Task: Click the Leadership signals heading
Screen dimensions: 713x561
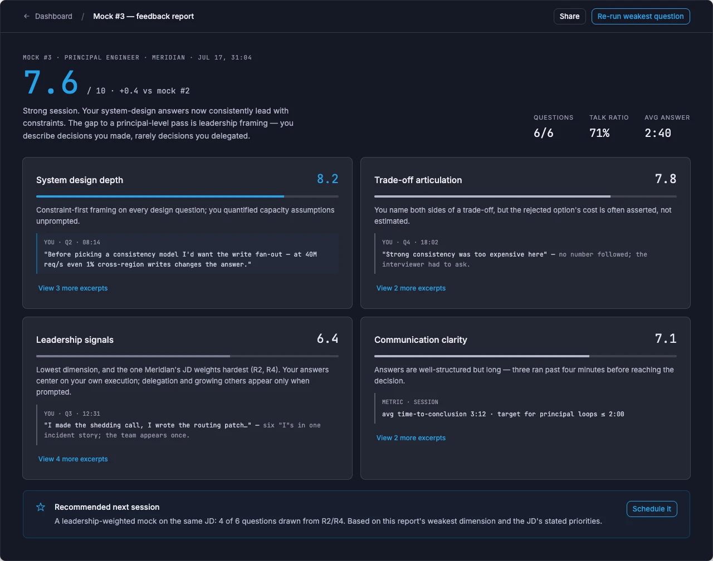Action: 75,340
